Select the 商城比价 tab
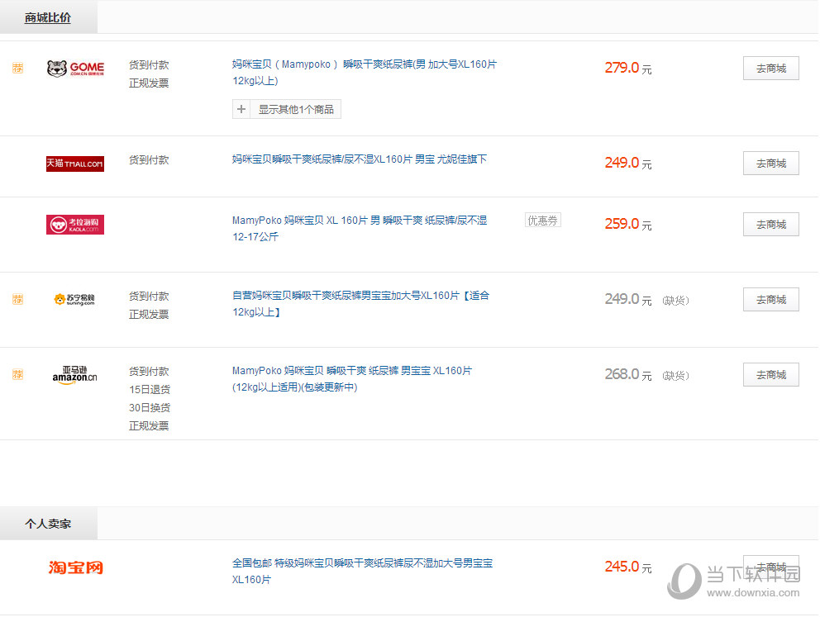 (x=48, y=17)
